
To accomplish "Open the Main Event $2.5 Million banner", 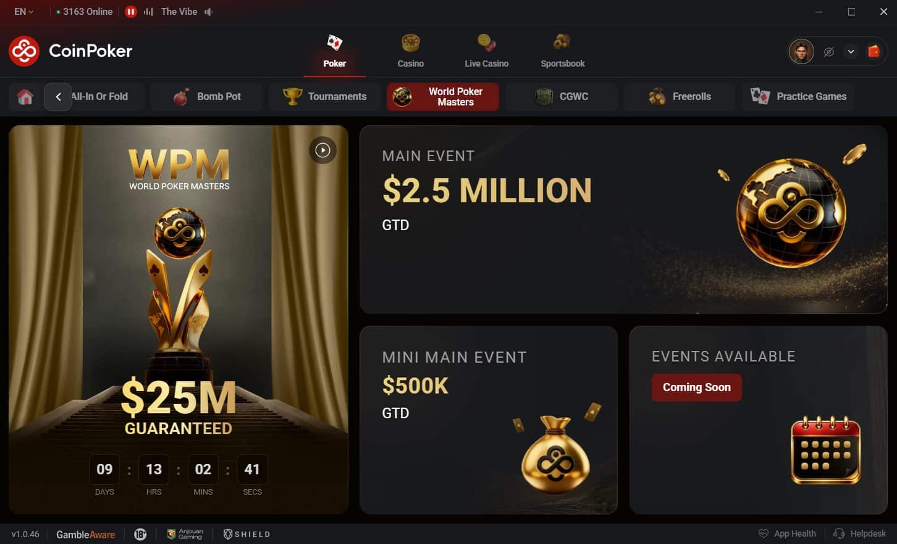I will (623, 220).
